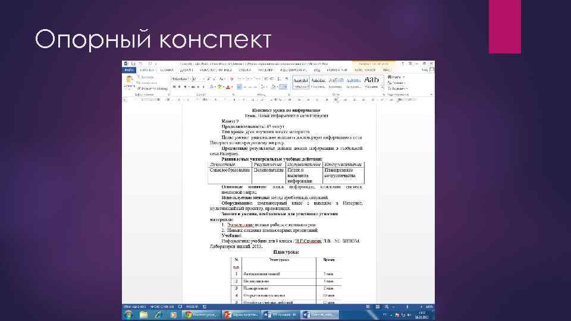Apply the Title (Название) style

coord(371,83)
